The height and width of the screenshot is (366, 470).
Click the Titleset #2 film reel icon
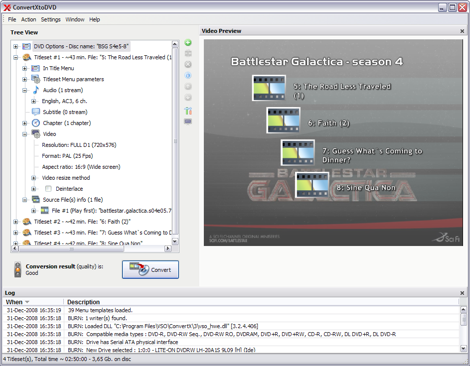point(27,222)
